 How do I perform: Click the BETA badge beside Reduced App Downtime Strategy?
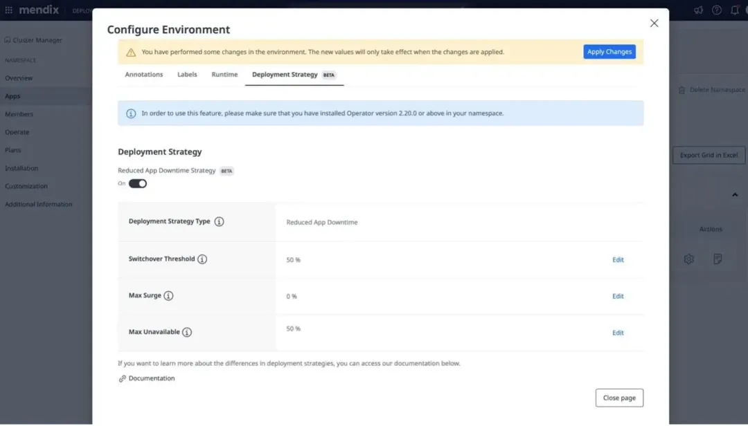[x=226, y=171]
